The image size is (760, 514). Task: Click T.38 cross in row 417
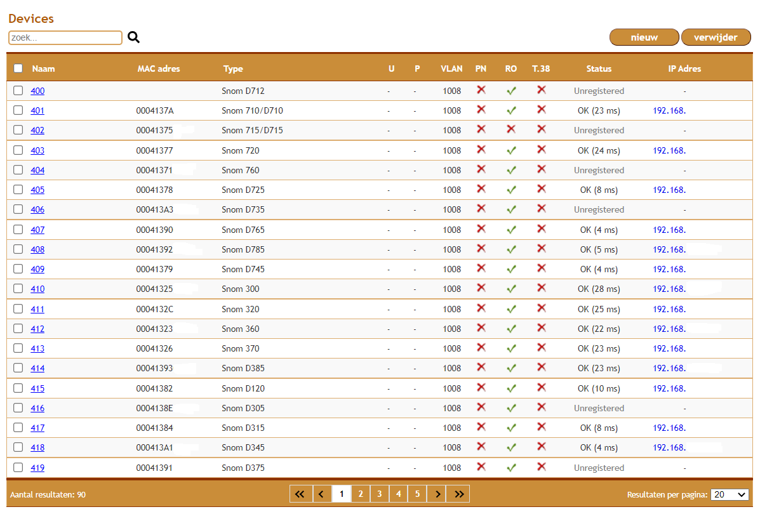point(542,427)
